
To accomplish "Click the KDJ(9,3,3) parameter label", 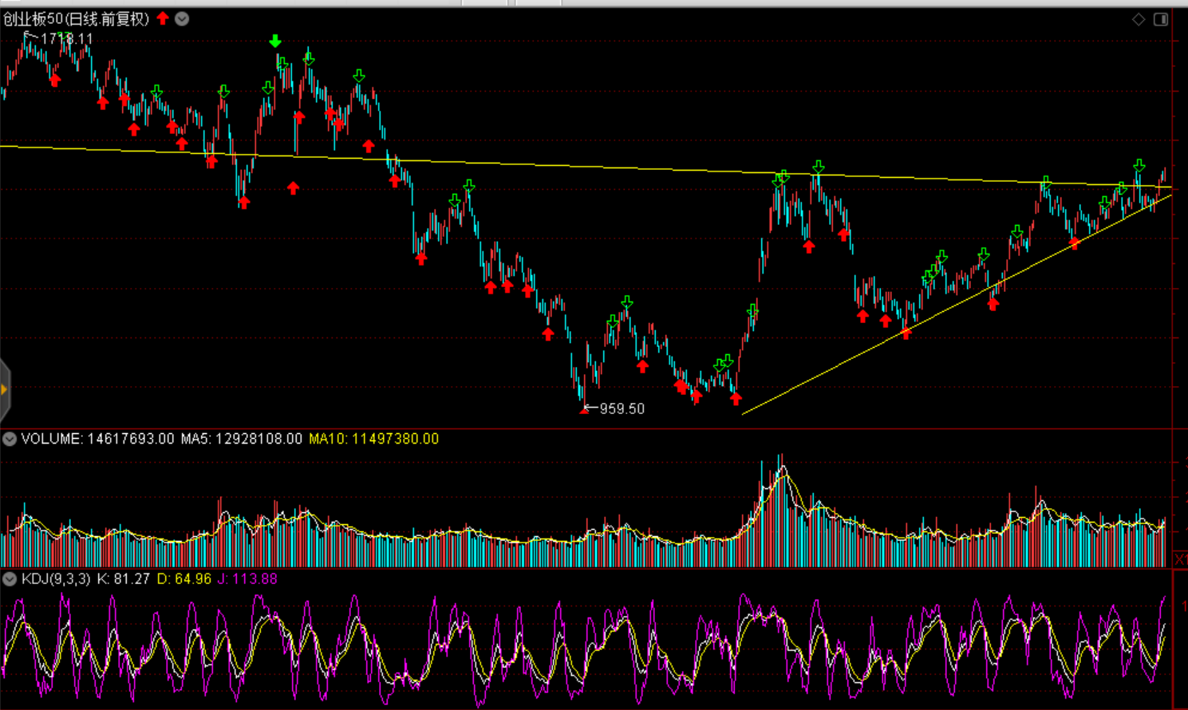I will (56, 579).
